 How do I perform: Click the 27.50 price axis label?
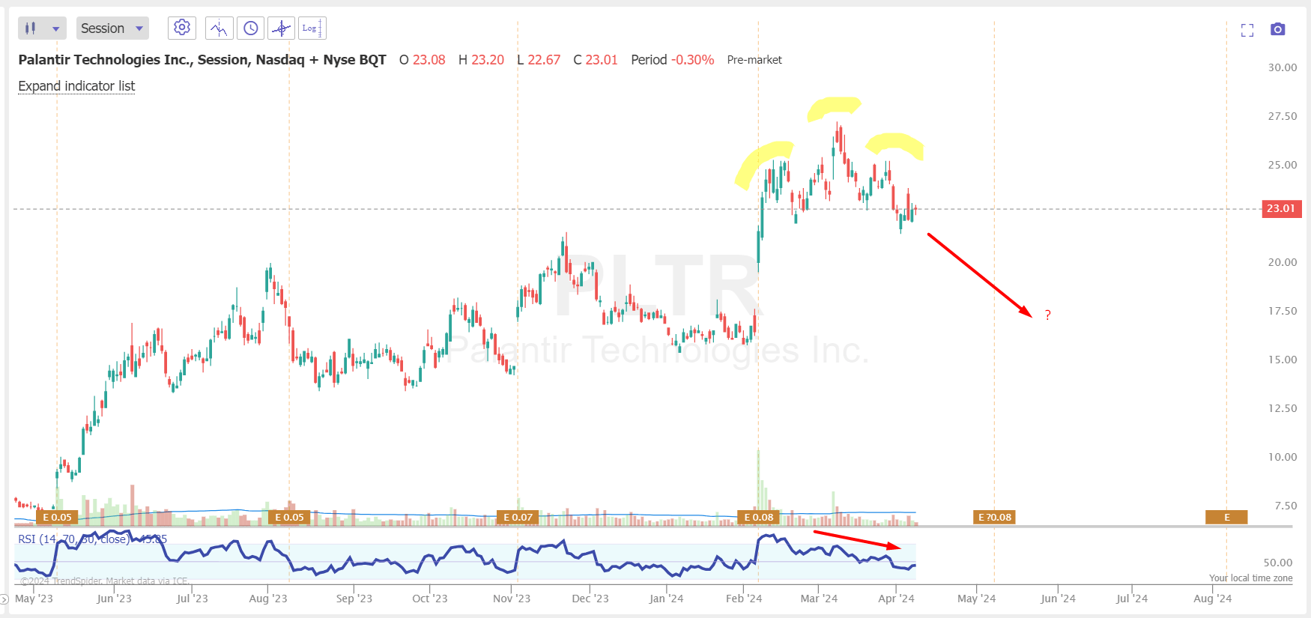[x=1283, y=116]
